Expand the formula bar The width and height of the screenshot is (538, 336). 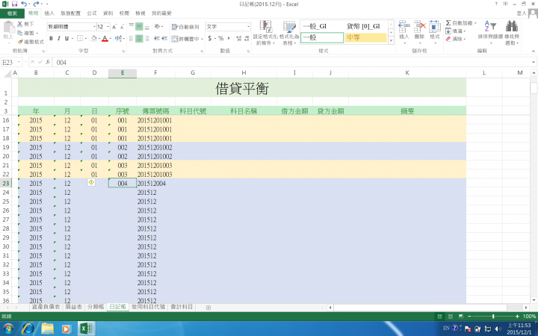pos(534,63)
